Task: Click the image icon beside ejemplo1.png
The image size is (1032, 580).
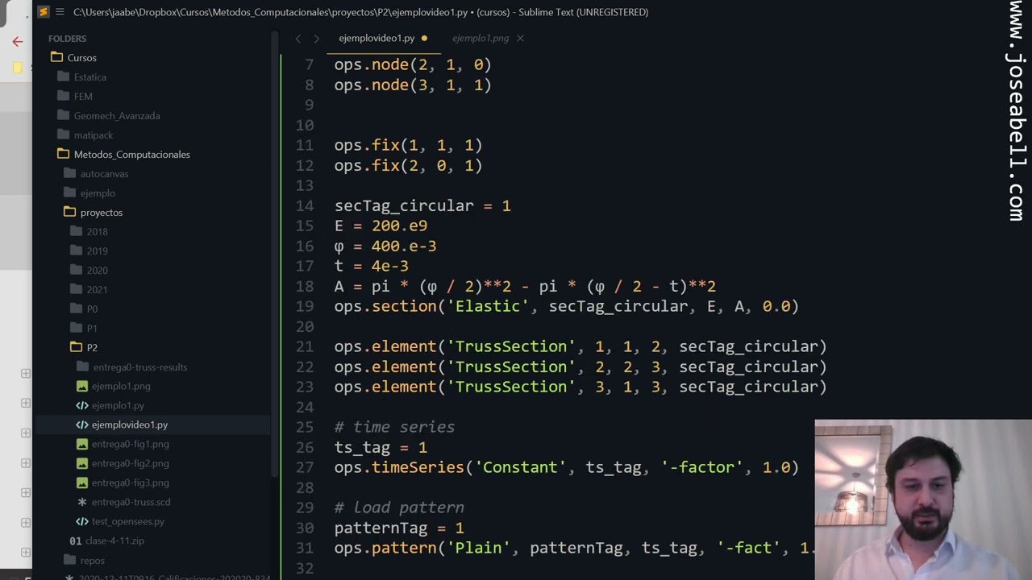Action: click(81, 387)
